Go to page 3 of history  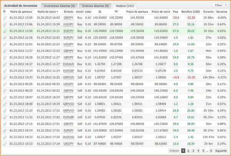pyautogui.click(x=193, y=151)
